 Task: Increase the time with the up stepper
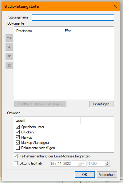pos(107,162)
